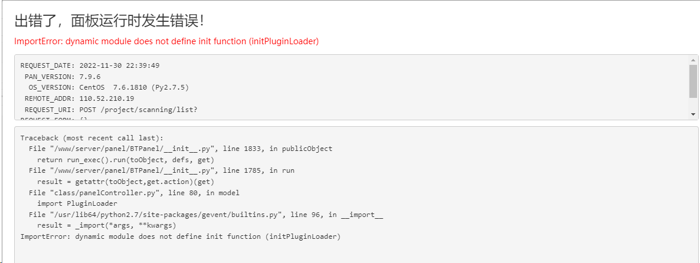Image resolution: width=700 pixels, height=263 pixels.
Task: Click the getattr(toObject,get.action) code line
Action: coord(126,182)
